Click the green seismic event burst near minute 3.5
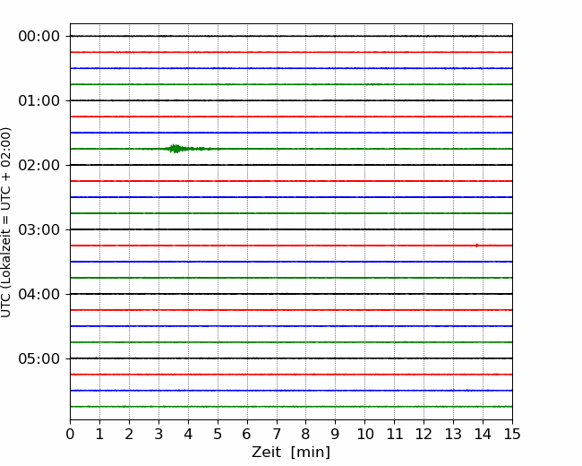The image size is (582, 466). [175, 149]
